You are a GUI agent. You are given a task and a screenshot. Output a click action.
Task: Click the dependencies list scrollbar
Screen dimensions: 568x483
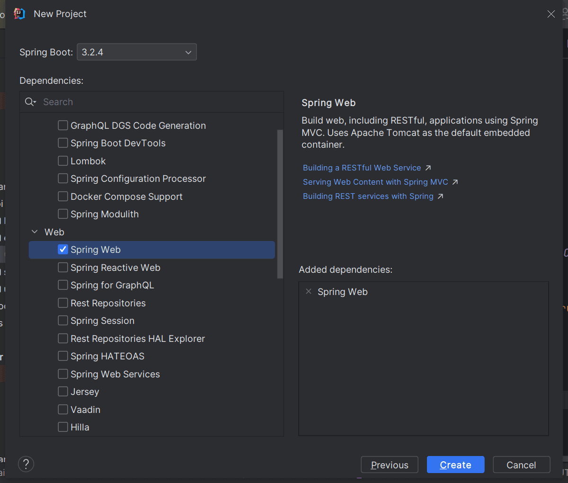coord(280,204)
